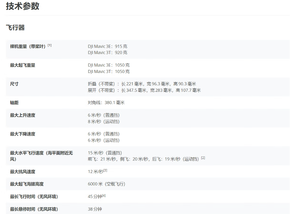Image resolution: width=294 pixels, height=214 pixels.
Task: Select the 最大起飞海拔高度 label
Action: tap(27, 184)
